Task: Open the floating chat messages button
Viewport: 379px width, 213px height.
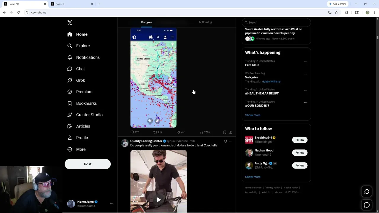Action: click(367, 205)
